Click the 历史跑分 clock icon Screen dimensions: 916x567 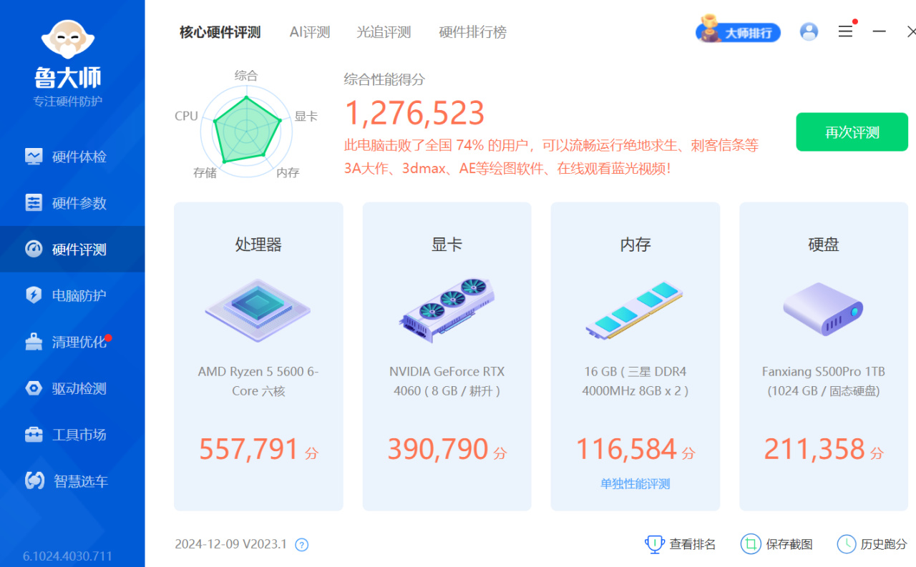[x=847, y=544]
